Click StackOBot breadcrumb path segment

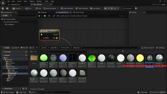click(54, 48)
